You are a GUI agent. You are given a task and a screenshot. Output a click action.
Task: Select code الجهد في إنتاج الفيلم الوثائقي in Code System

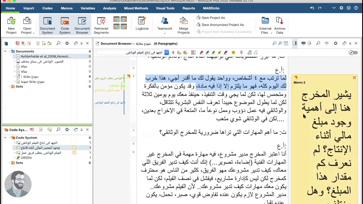coord(37,143)
